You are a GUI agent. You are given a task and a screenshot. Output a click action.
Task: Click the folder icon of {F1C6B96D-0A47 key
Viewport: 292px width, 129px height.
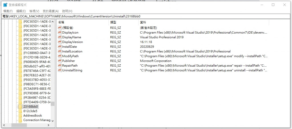pyautogui.click(x=20, y=53)
